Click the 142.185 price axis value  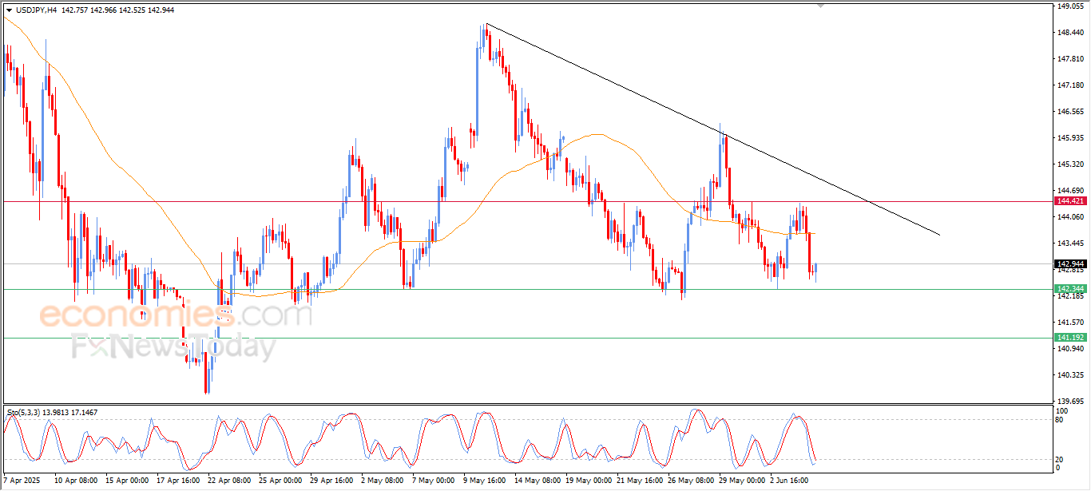tap(1069, 296)
